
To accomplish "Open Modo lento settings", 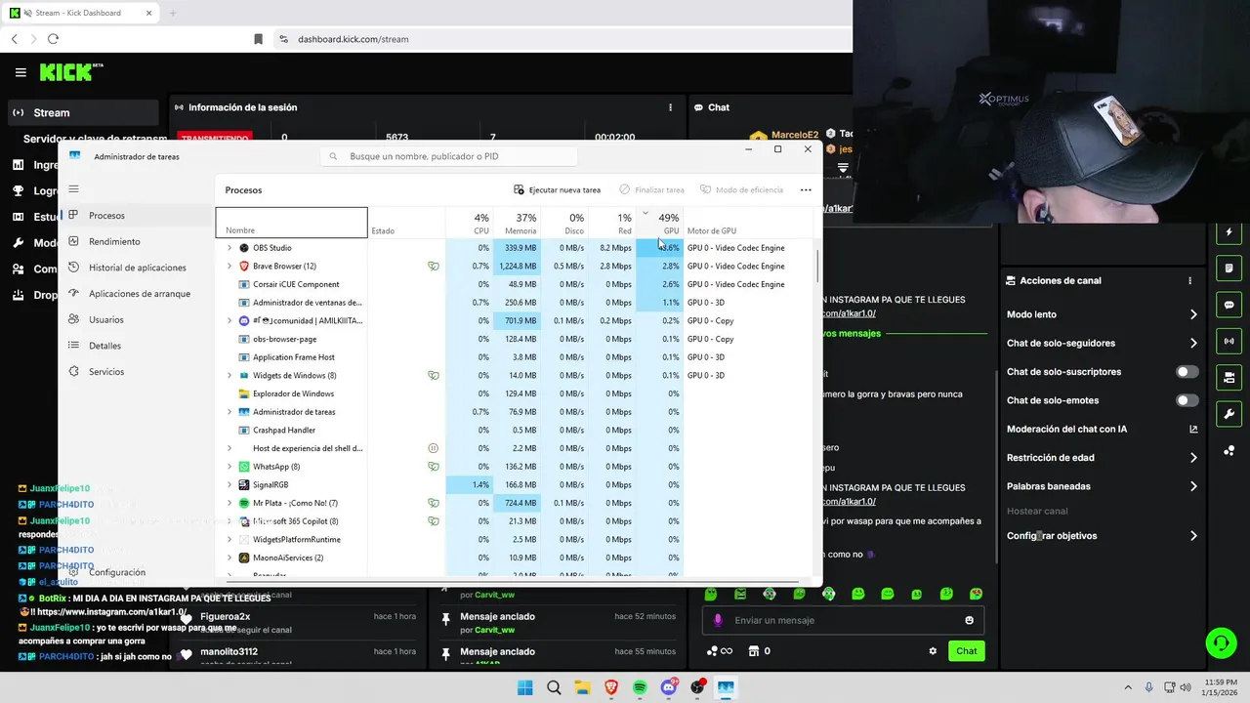I will [x=1103, y=314].
